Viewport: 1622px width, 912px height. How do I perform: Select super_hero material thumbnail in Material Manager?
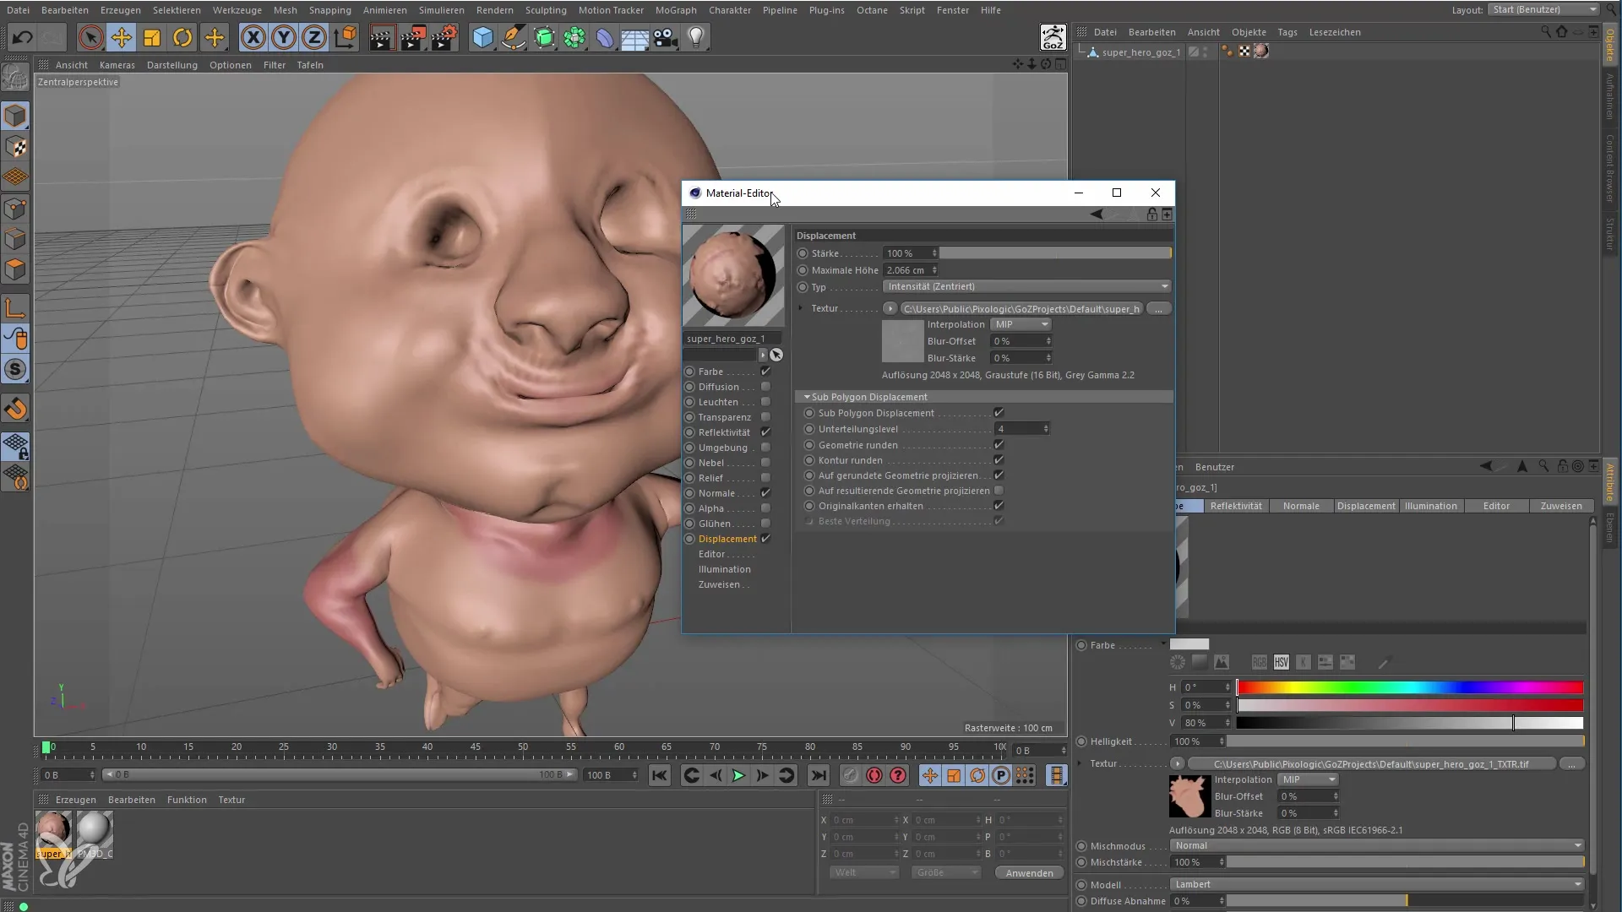click(53, 834)
